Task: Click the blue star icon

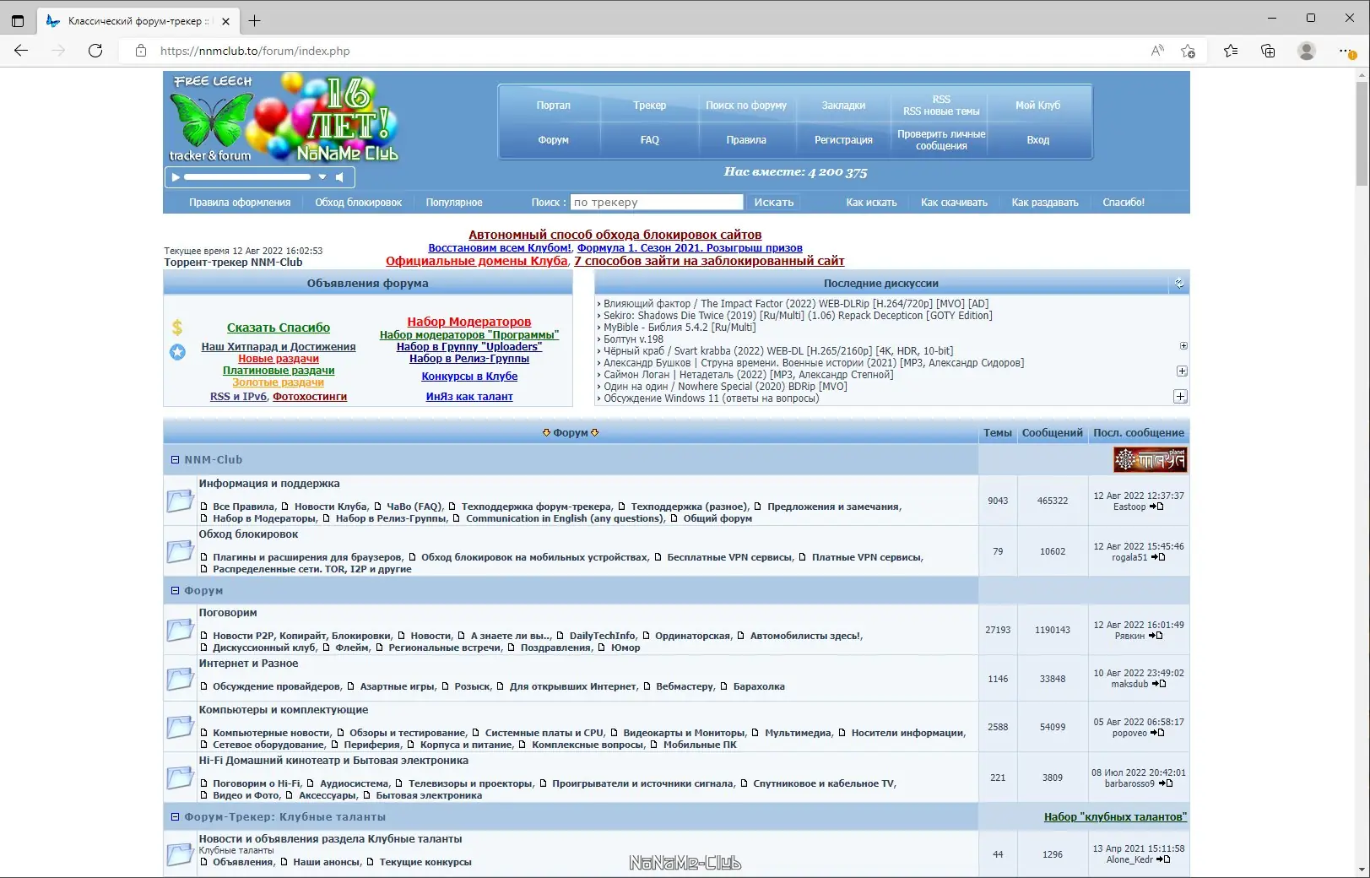Action: (x=177, y=352)
